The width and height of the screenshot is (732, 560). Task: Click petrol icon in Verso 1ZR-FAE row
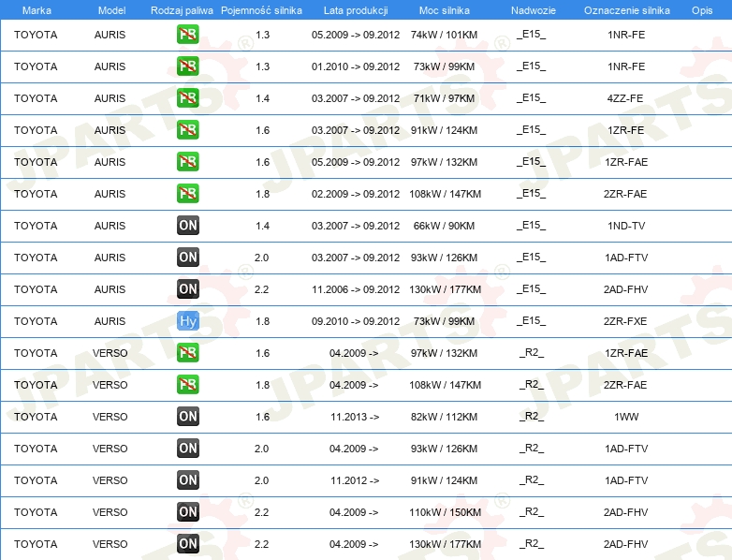[x=187, y=353]
